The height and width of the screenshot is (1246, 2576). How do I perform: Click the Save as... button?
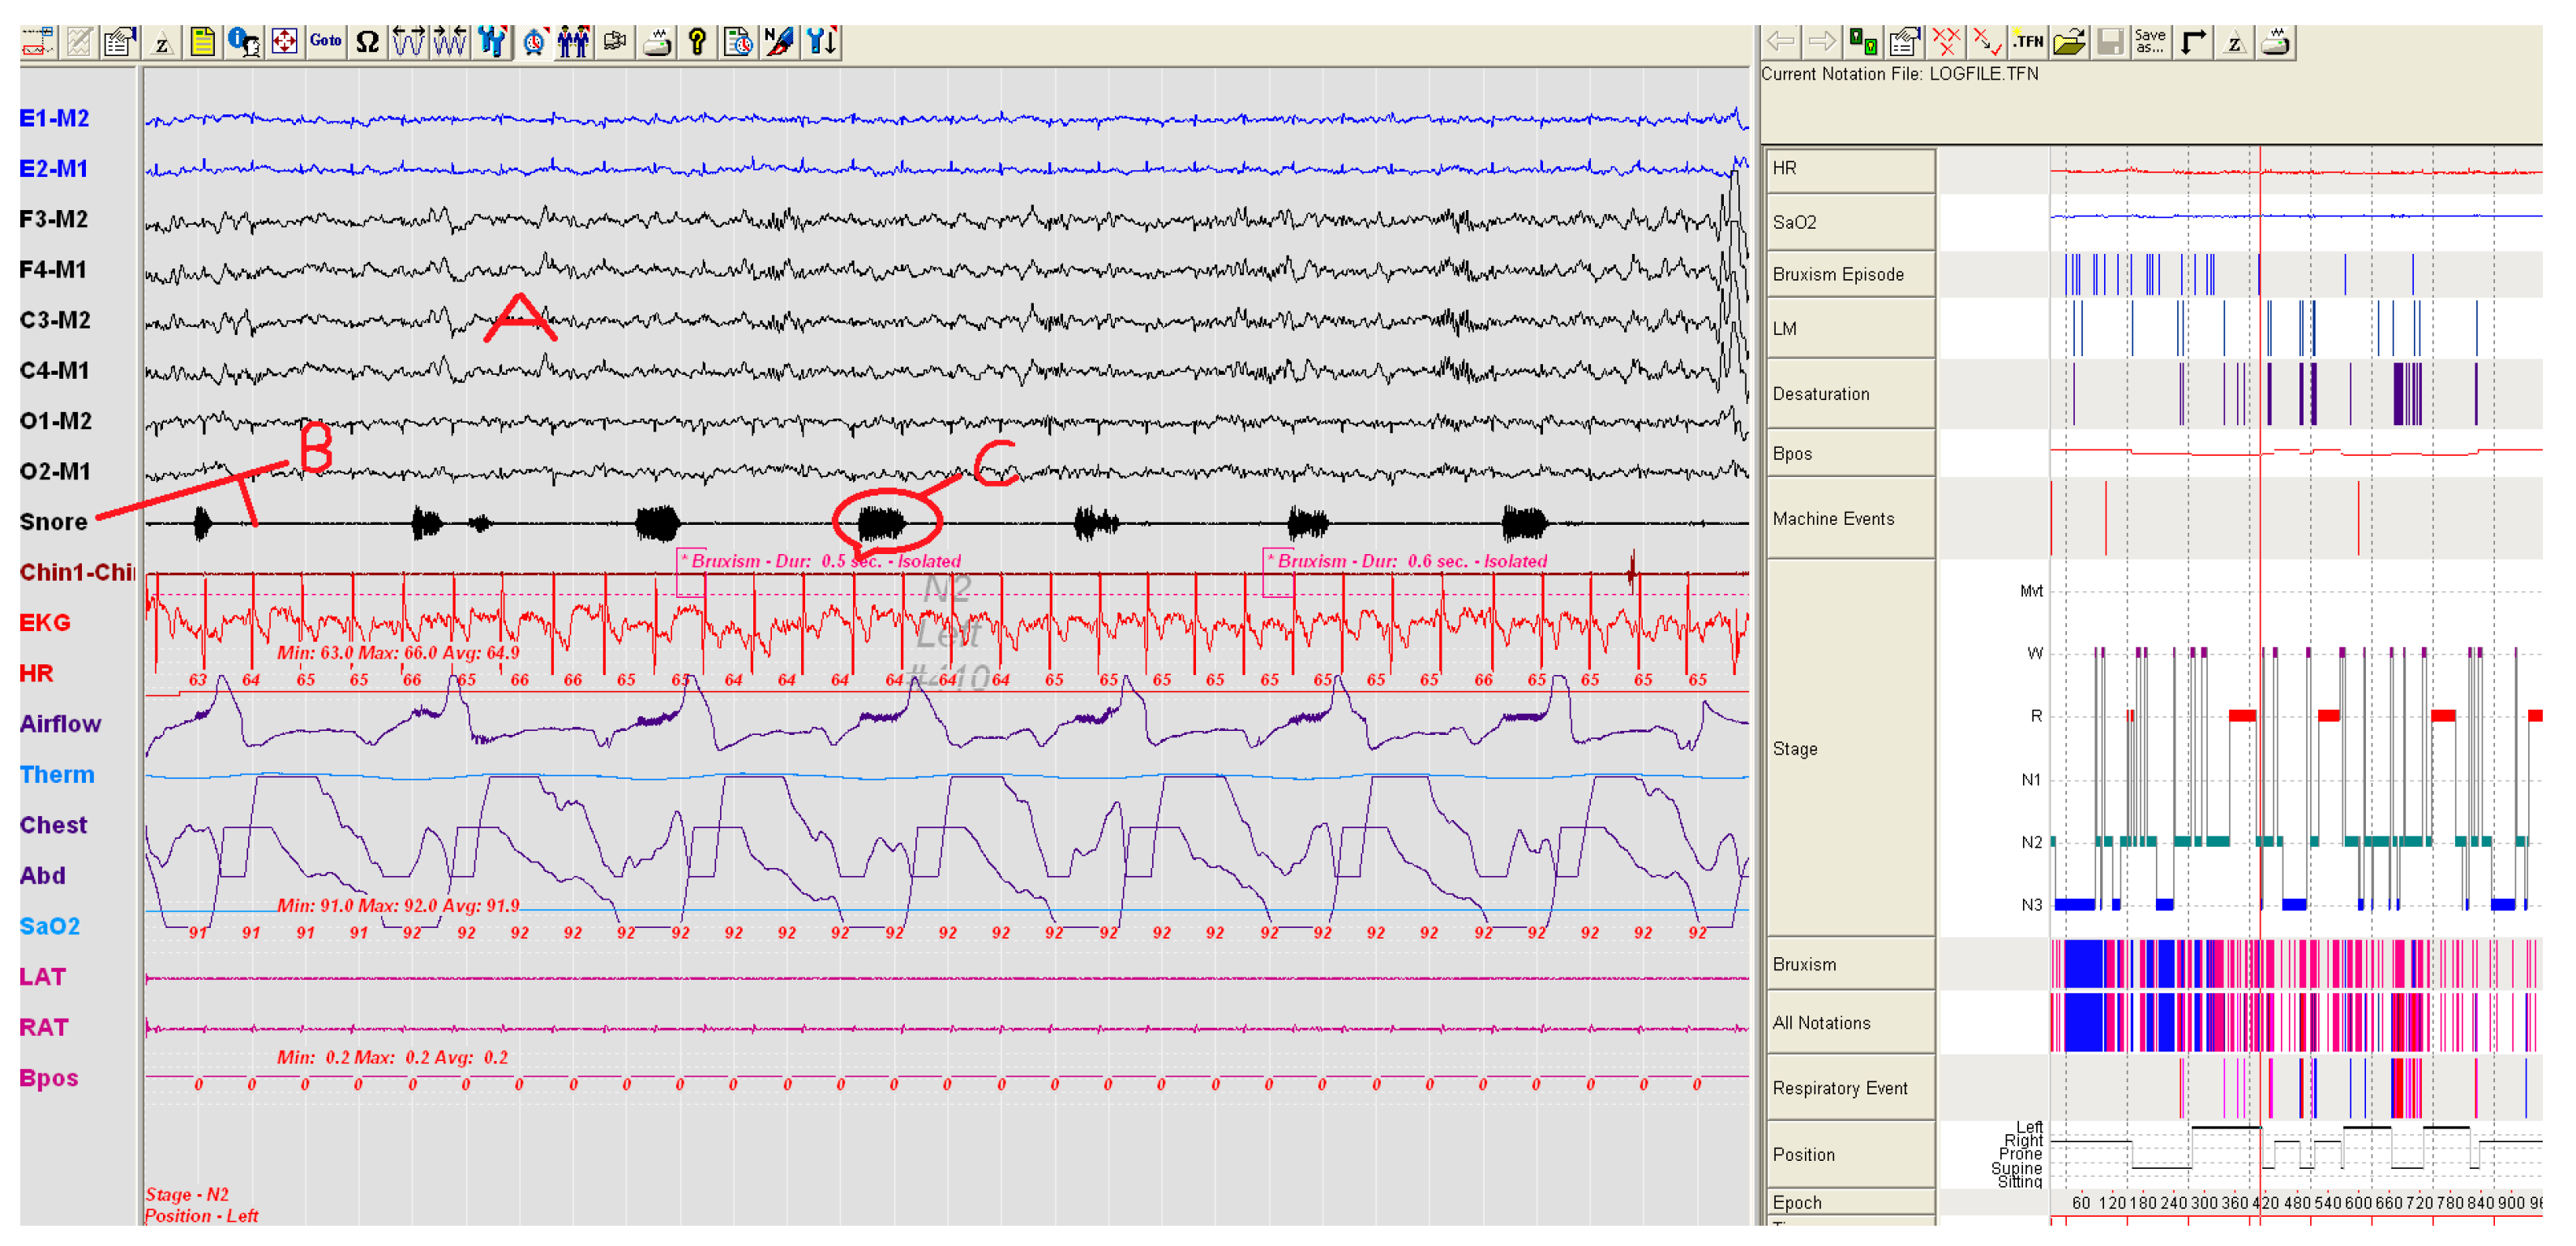click(2150, 41)
